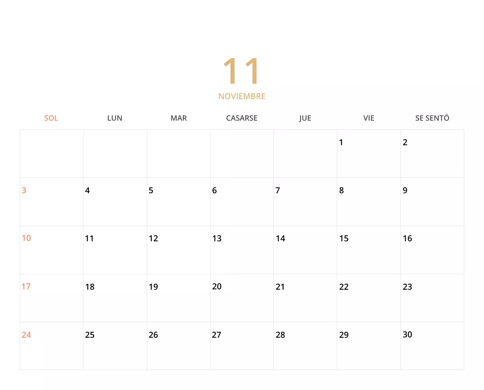484x390 pixels.
Task: Select the MAR column header
Action: click(178, 118)
